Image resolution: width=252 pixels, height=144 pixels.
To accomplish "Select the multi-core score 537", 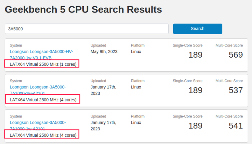I will pyautogui.click(x=236, y=90).
